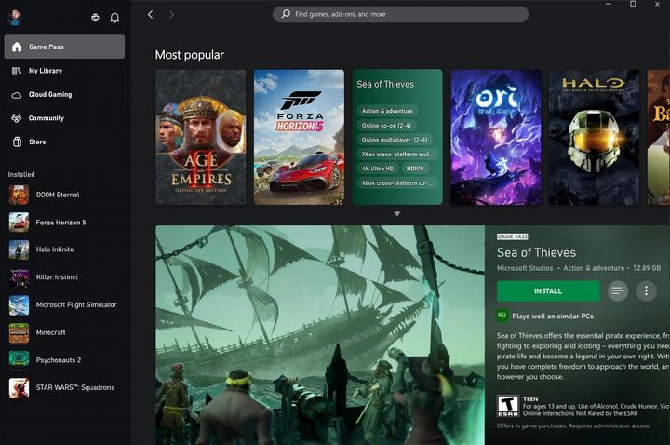Image resolution: width=670 pixels, height=445 pixels.
Task: Click the Action & adventure tag
Action: point(387,111)
